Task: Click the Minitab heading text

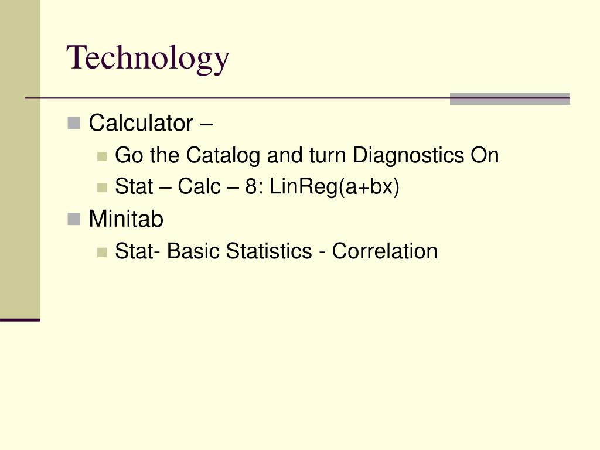Action: tap(126, 219)
